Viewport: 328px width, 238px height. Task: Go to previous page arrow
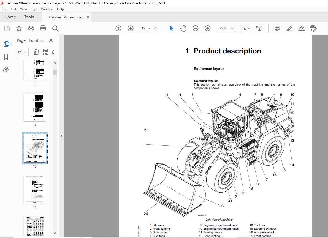118,28
